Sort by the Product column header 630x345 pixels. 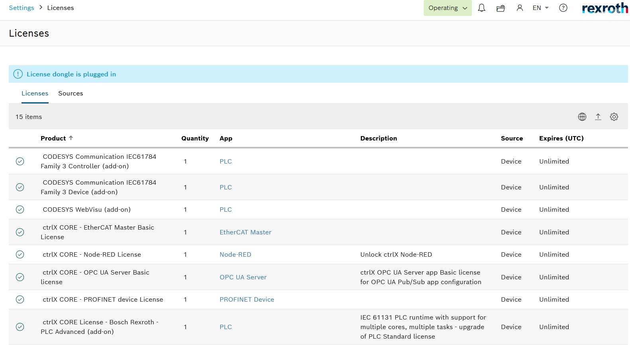(53, 138)
